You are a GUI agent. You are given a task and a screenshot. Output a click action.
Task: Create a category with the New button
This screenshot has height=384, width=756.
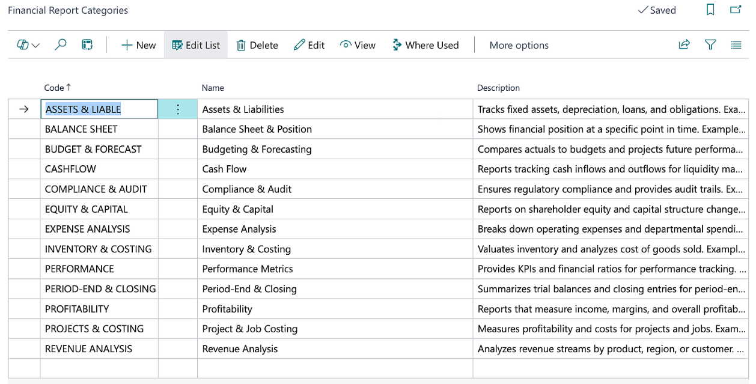coord(138,44)
